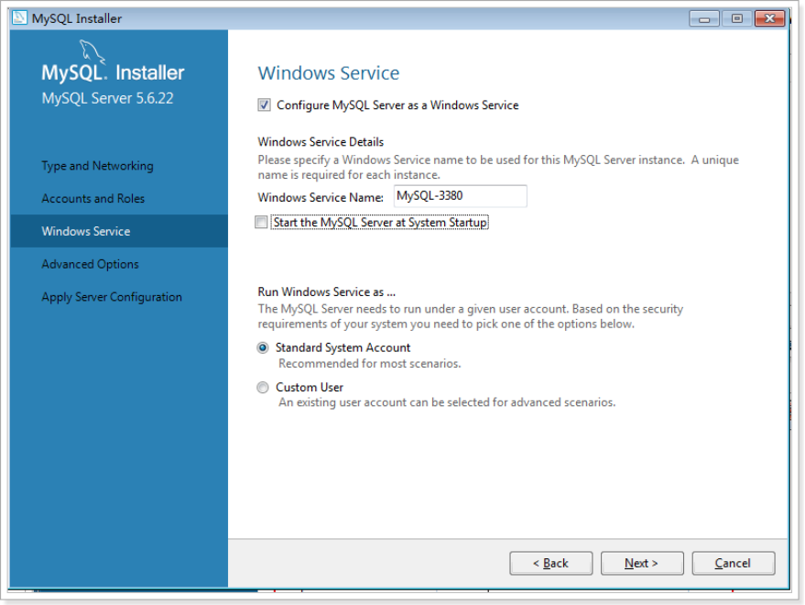Close the MySQL Installer window

769,19
